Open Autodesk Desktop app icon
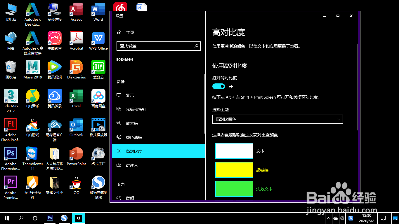The height and width of the screenshot is (224, 399). point(33,14)
